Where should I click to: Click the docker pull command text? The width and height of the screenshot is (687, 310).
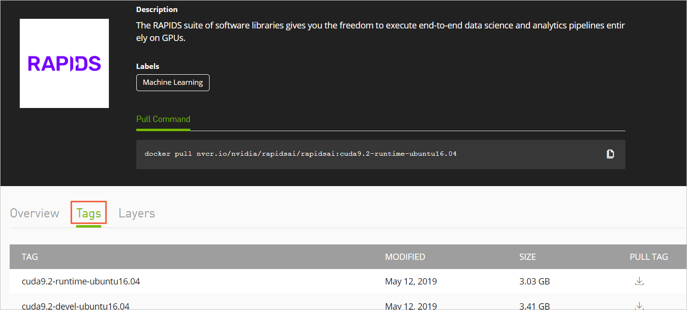click(301, 154)
